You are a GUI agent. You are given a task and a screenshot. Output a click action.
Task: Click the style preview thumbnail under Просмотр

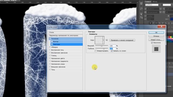(156, 49)
